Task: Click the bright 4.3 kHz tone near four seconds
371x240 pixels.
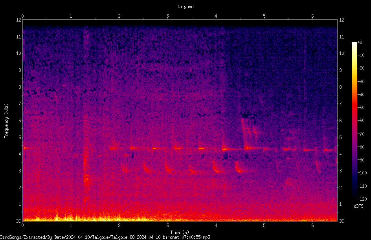Action: click(225, 149)
